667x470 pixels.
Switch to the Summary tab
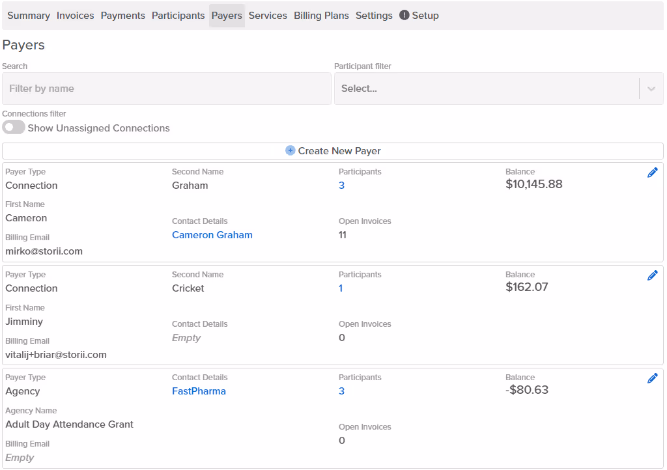click(29, 16)
